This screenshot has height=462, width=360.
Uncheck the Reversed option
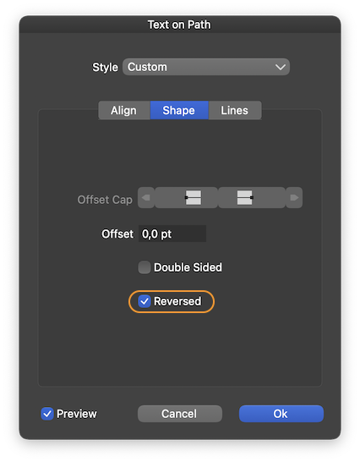145,301
